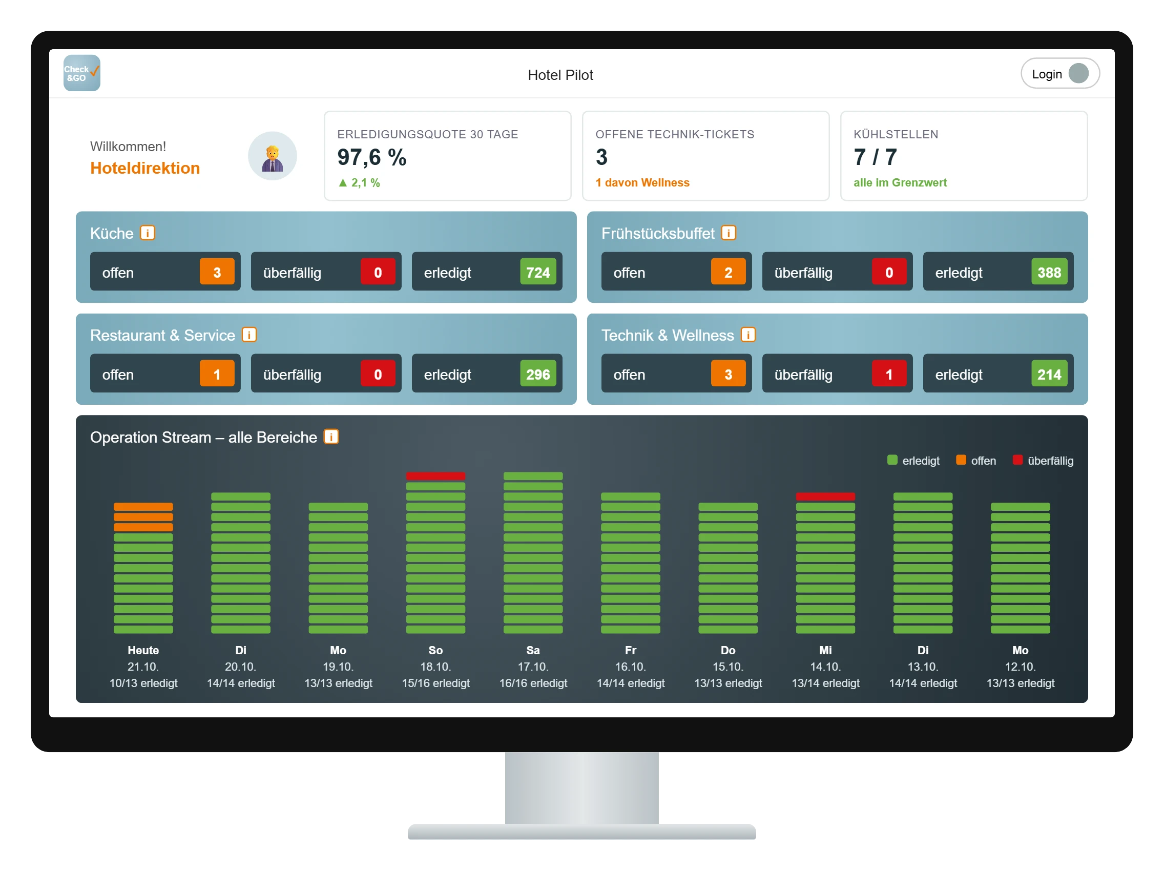Select the Fr 16.10. bar column

(x=630, y=563)
